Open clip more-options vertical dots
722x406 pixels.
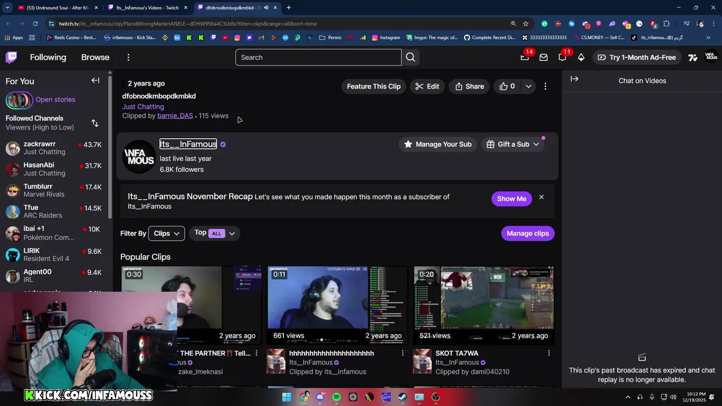545,86
